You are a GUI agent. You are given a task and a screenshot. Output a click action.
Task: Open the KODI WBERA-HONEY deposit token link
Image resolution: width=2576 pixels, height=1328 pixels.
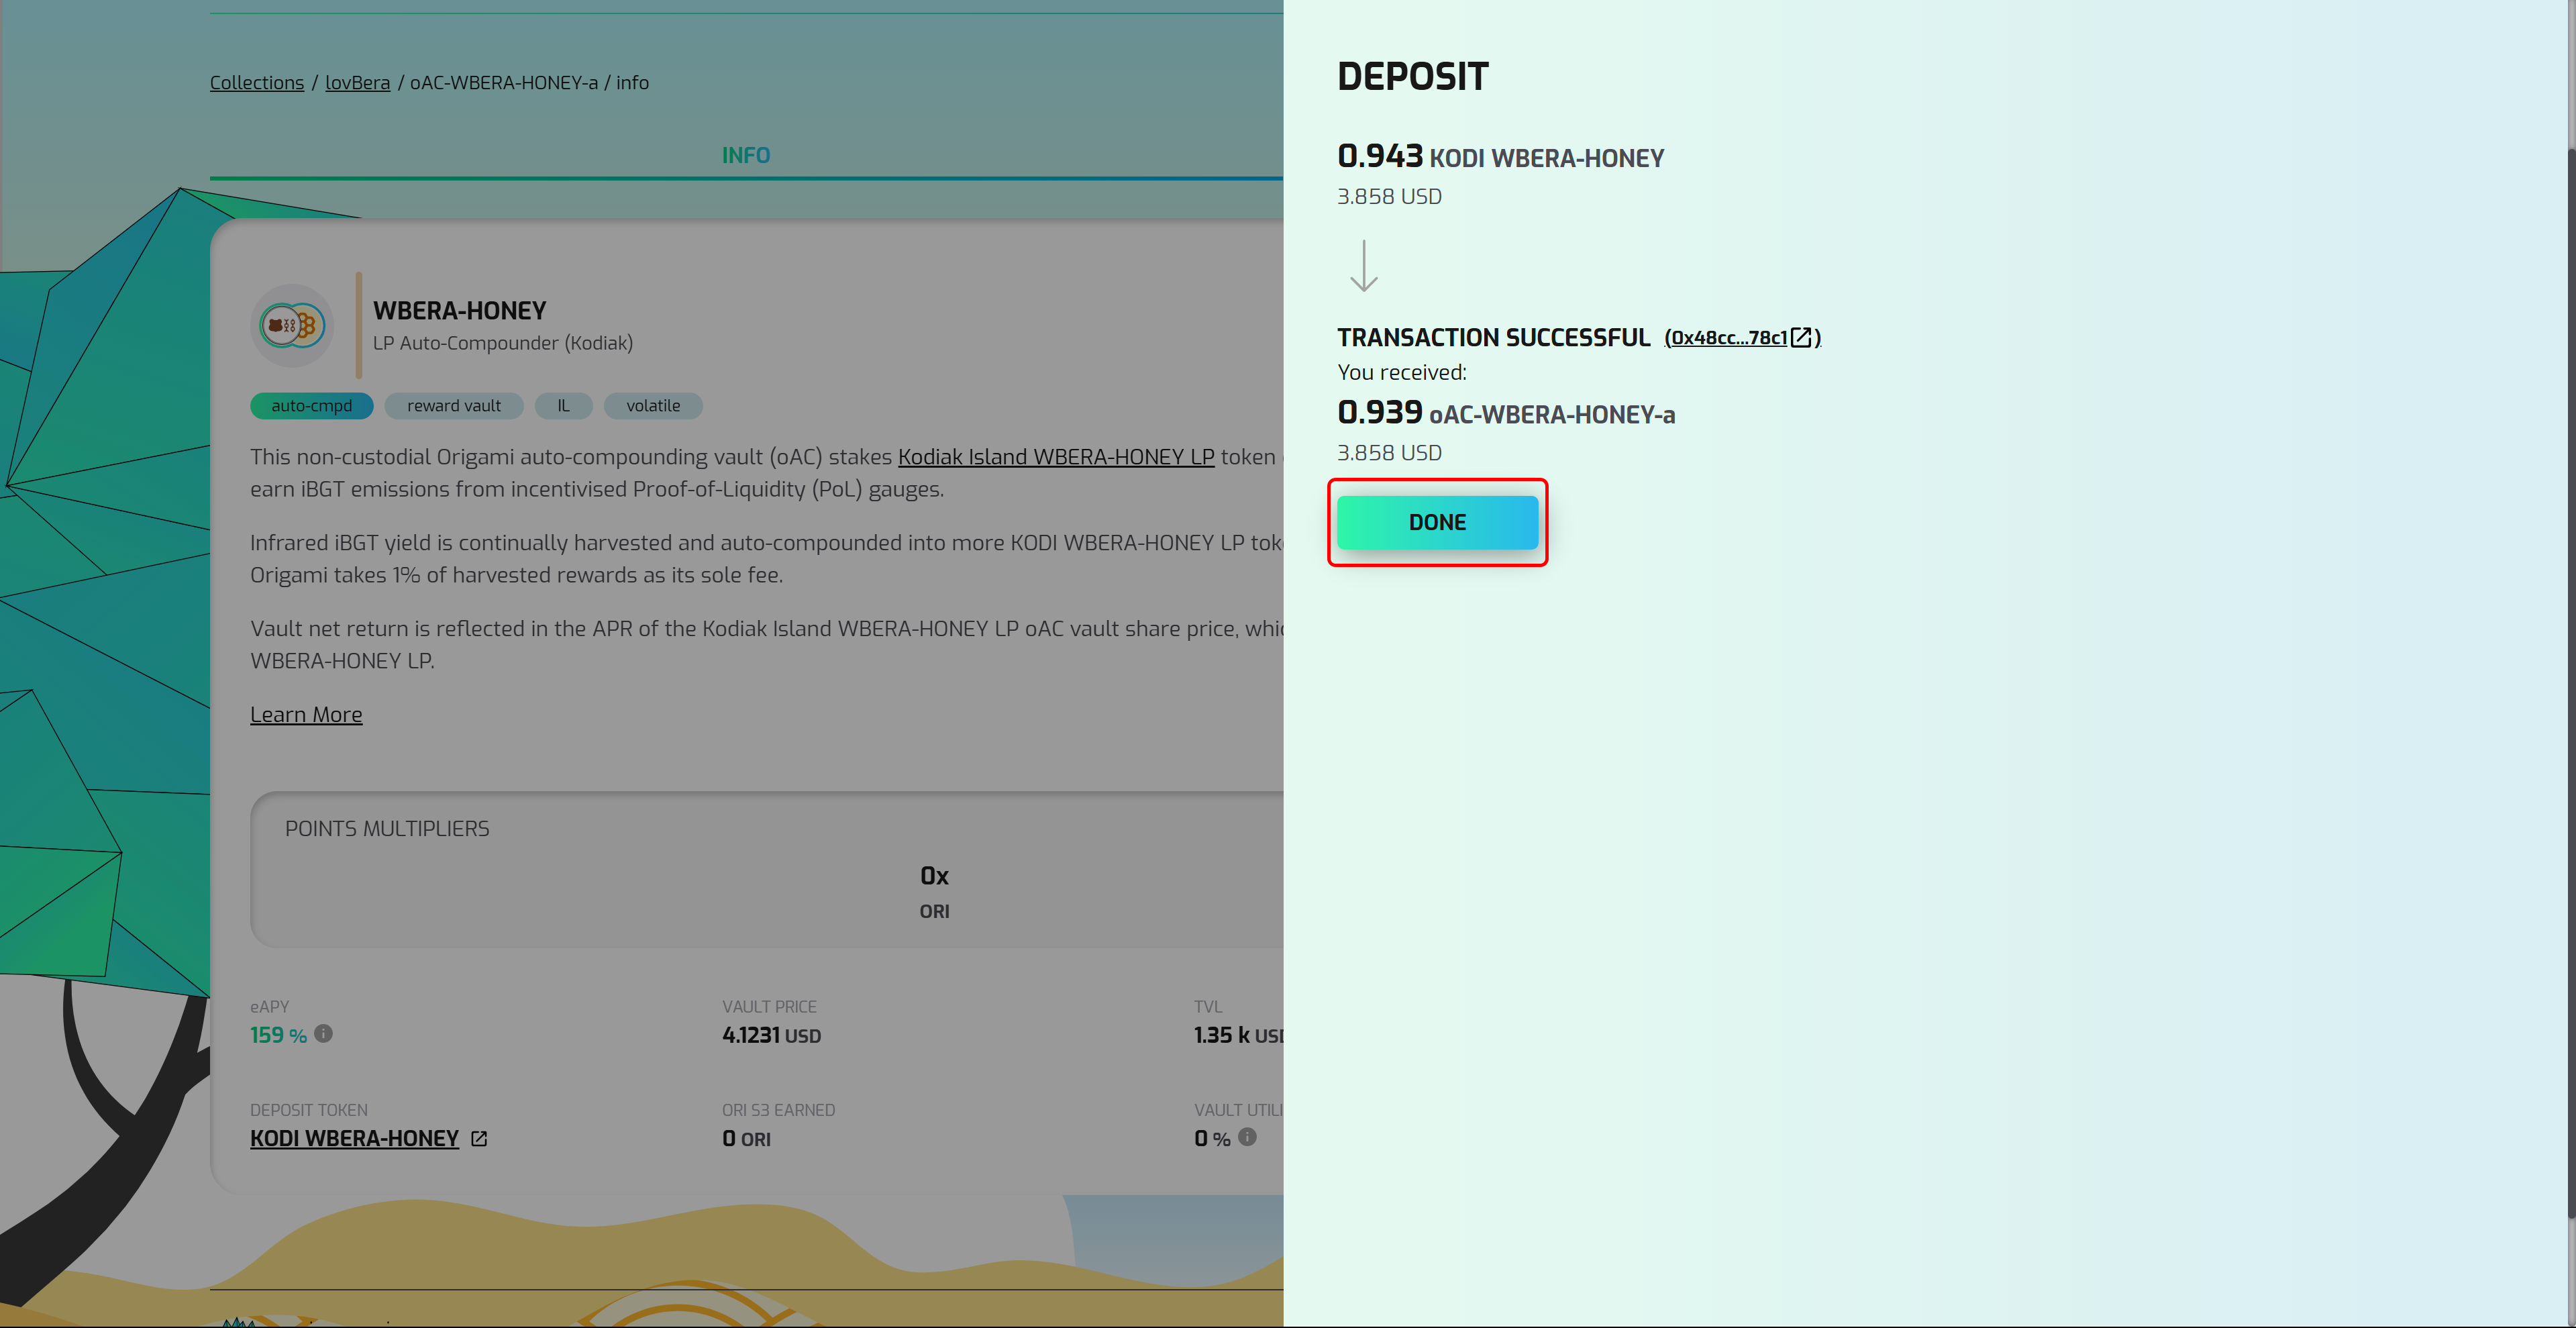click(x=354, y=1139)
